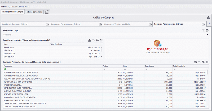Image resolution: width=212 pixels, height=111 pixels.
Task: Select ADELMAR IND. E COM. row
Action: click(x=104, y=79)
